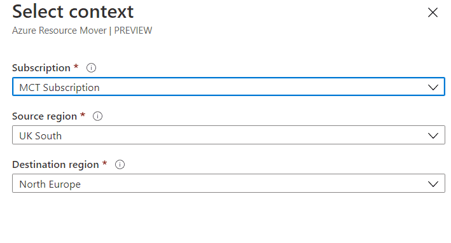Click the Destination region field label
The height and width of the screenshot is (243, 451).
[x=55, y=165]
